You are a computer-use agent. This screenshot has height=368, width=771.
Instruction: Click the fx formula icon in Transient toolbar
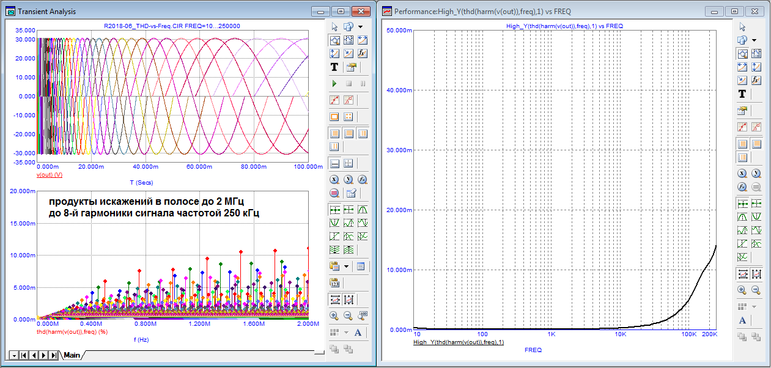363,54
